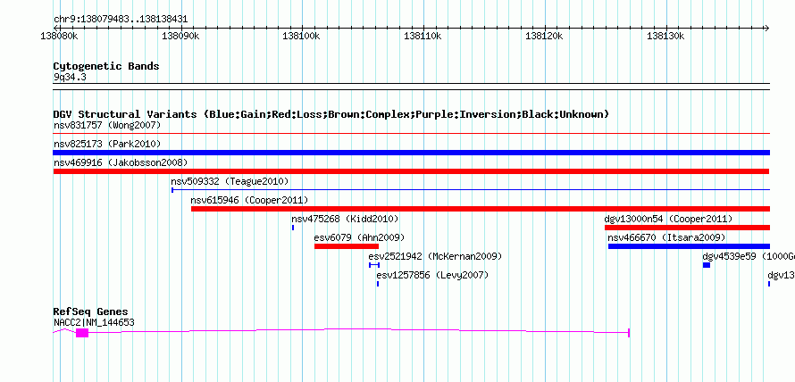
Task: Click the 138130k ruler label
Action: click(665, 36)
